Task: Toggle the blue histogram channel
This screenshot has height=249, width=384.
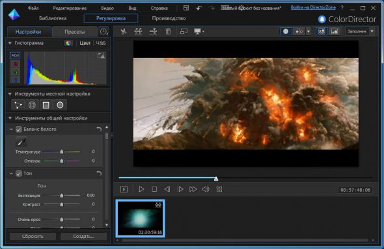Action: [16, 80]
